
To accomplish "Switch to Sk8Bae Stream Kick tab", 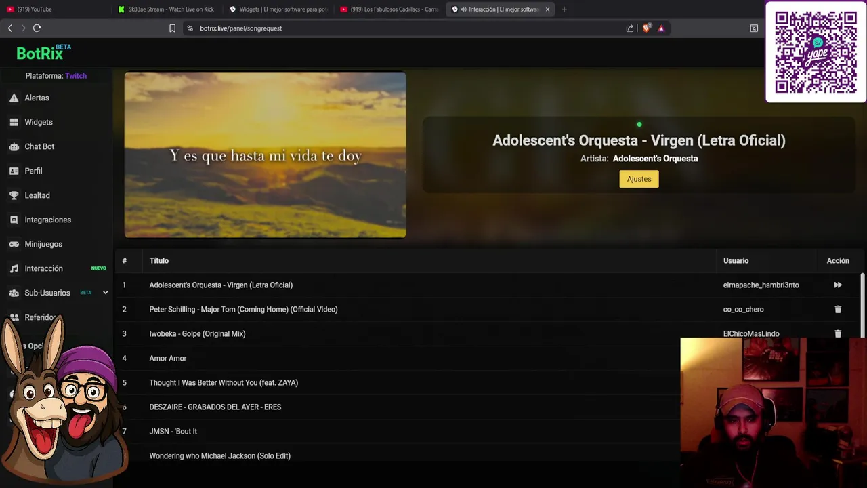I will tap(166, 9).
